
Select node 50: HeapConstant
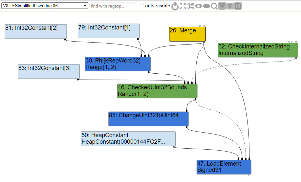tap(128, 138)
